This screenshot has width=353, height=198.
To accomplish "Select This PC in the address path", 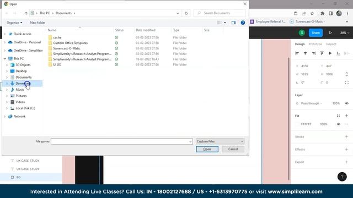I will coord(45,13).
